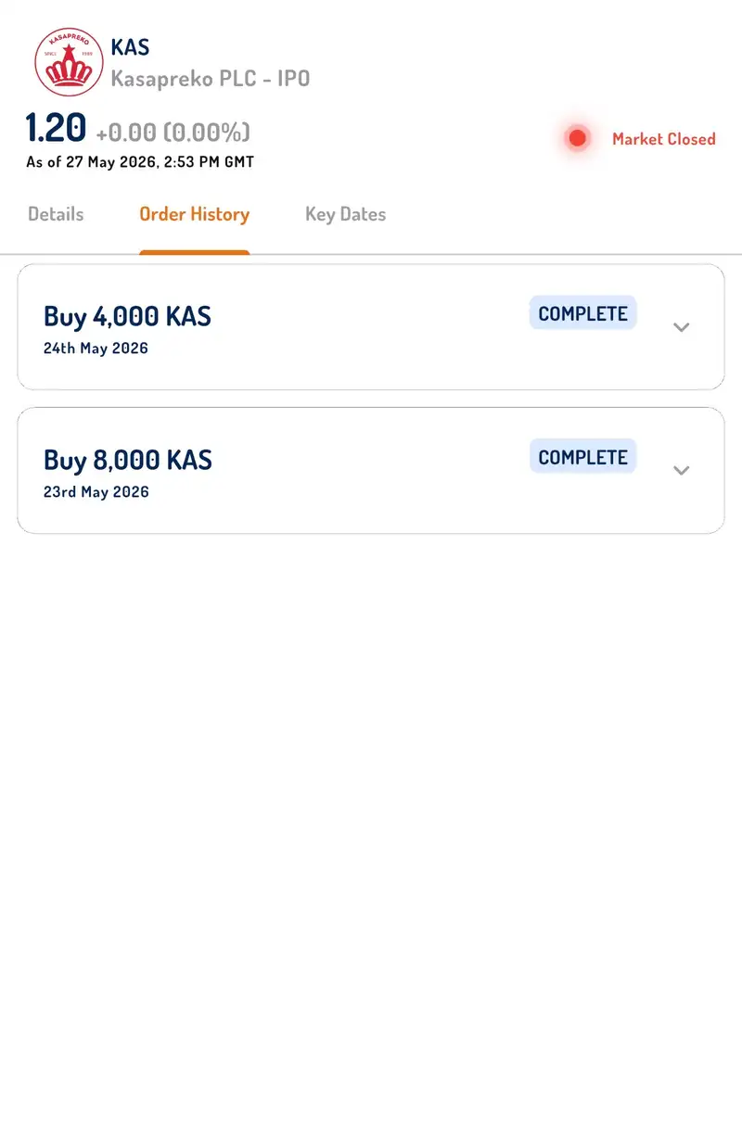The width and height of the screenshot is (742, 1141).
Task: Click COMPLETE badge on 23rd May order
Action: click(x=583, y=457)
